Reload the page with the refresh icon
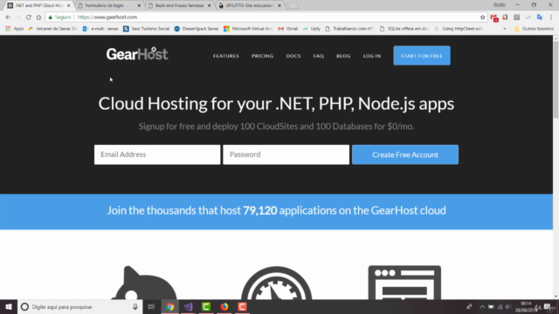Screen dimensions: 559x314 coord(29,17)
